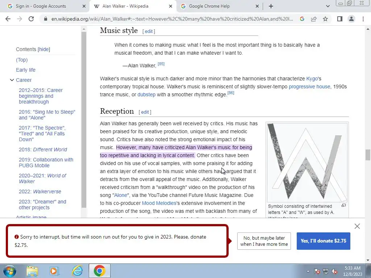Go to Early life section
The height and width of the screenshot is (278, 371).
(x=26, y=70)
